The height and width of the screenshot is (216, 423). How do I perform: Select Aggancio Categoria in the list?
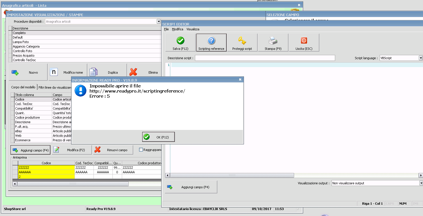87,46
